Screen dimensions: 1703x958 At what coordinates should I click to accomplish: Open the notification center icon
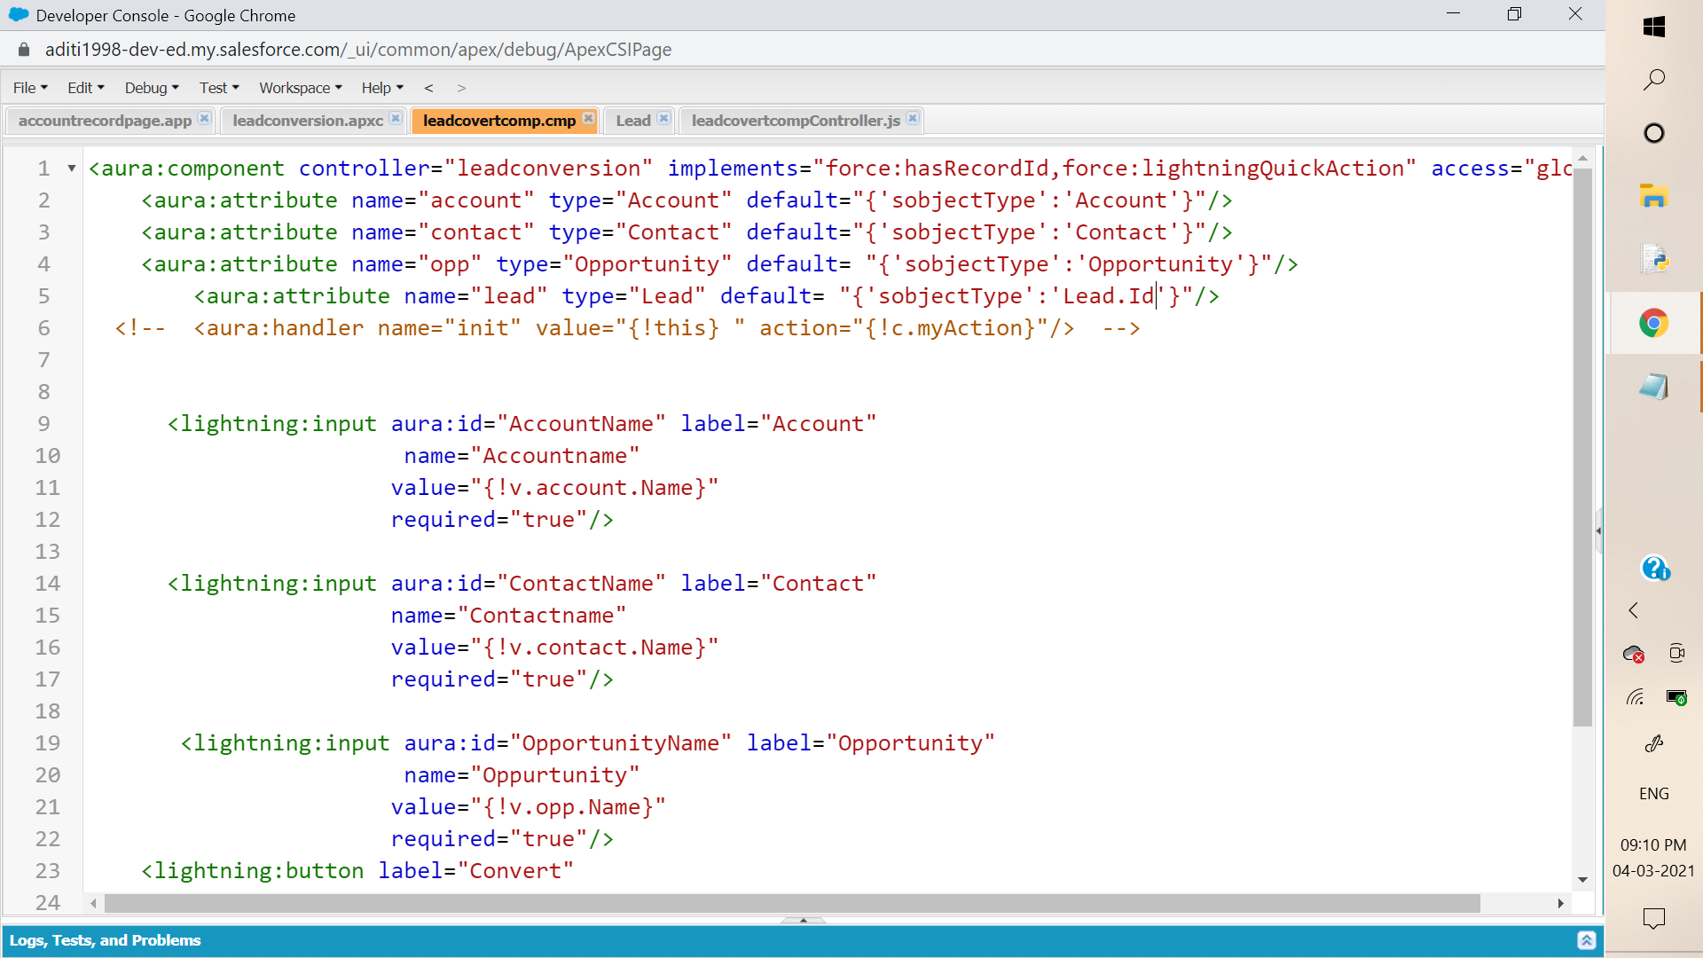point(1654,918)
